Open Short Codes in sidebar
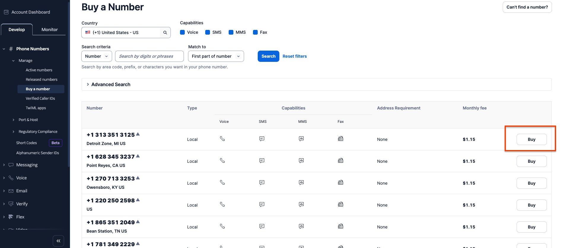This screenshot has height=248, width=562. pos(26,143)
